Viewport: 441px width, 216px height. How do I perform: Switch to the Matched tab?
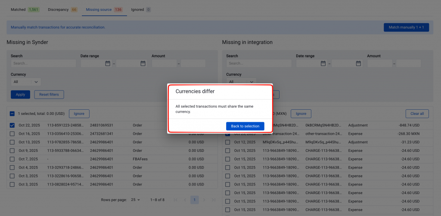[x=25, y=9]
